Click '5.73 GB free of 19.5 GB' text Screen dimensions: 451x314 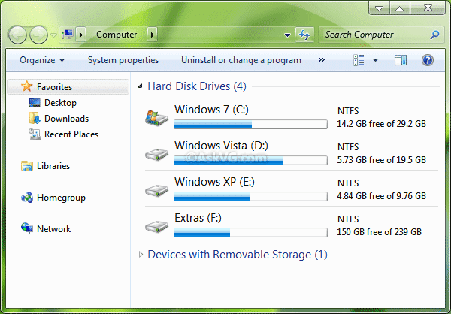coord(381,160)
